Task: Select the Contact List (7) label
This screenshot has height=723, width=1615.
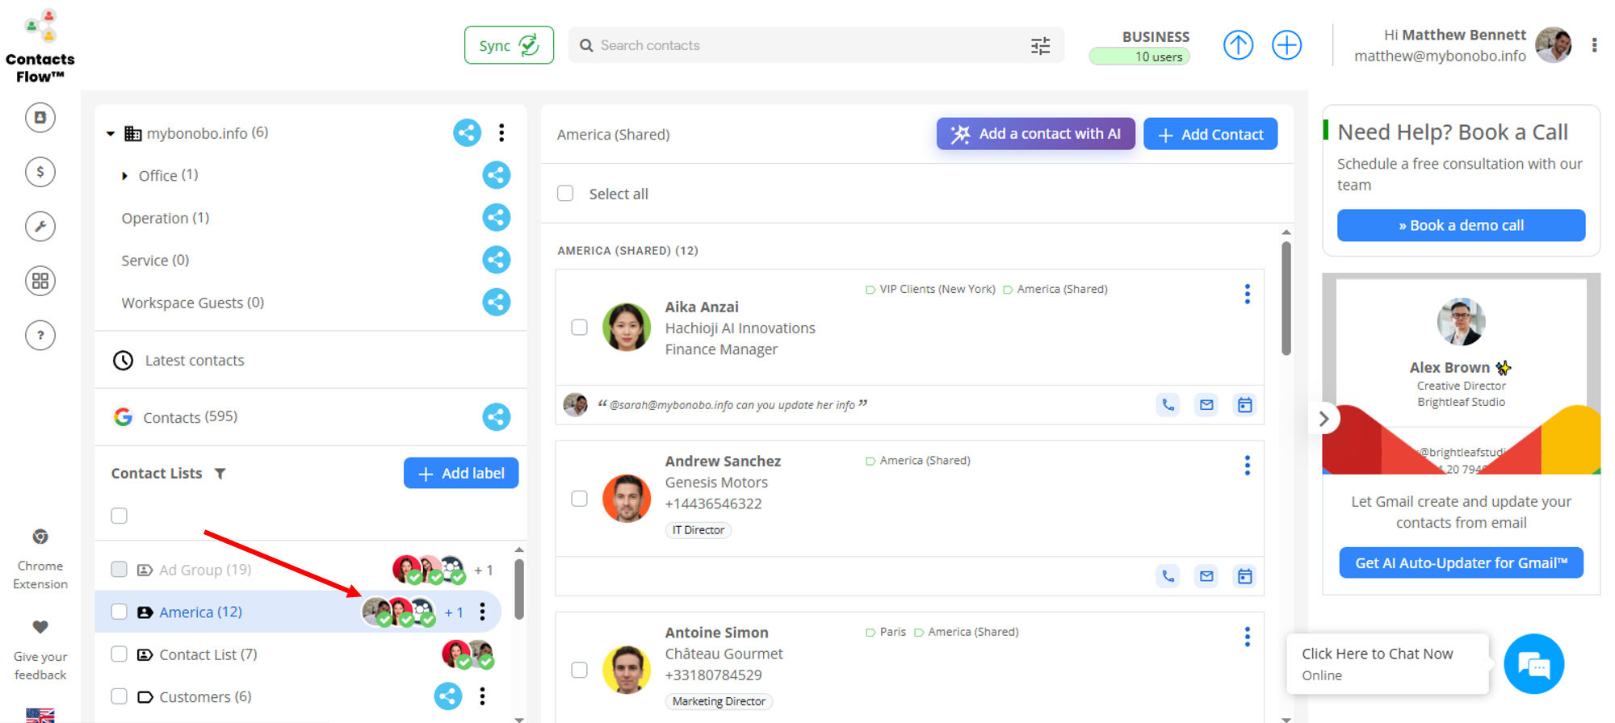Action: (208, 654)
